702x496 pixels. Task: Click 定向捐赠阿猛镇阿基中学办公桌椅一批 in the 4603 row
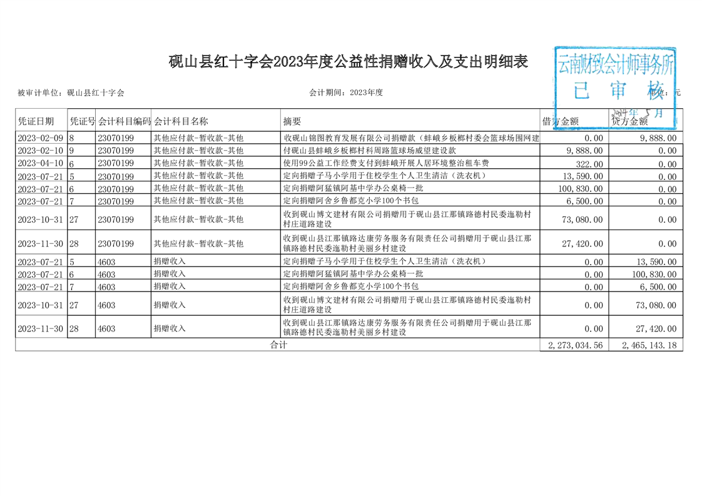click(x=353, y=274)
